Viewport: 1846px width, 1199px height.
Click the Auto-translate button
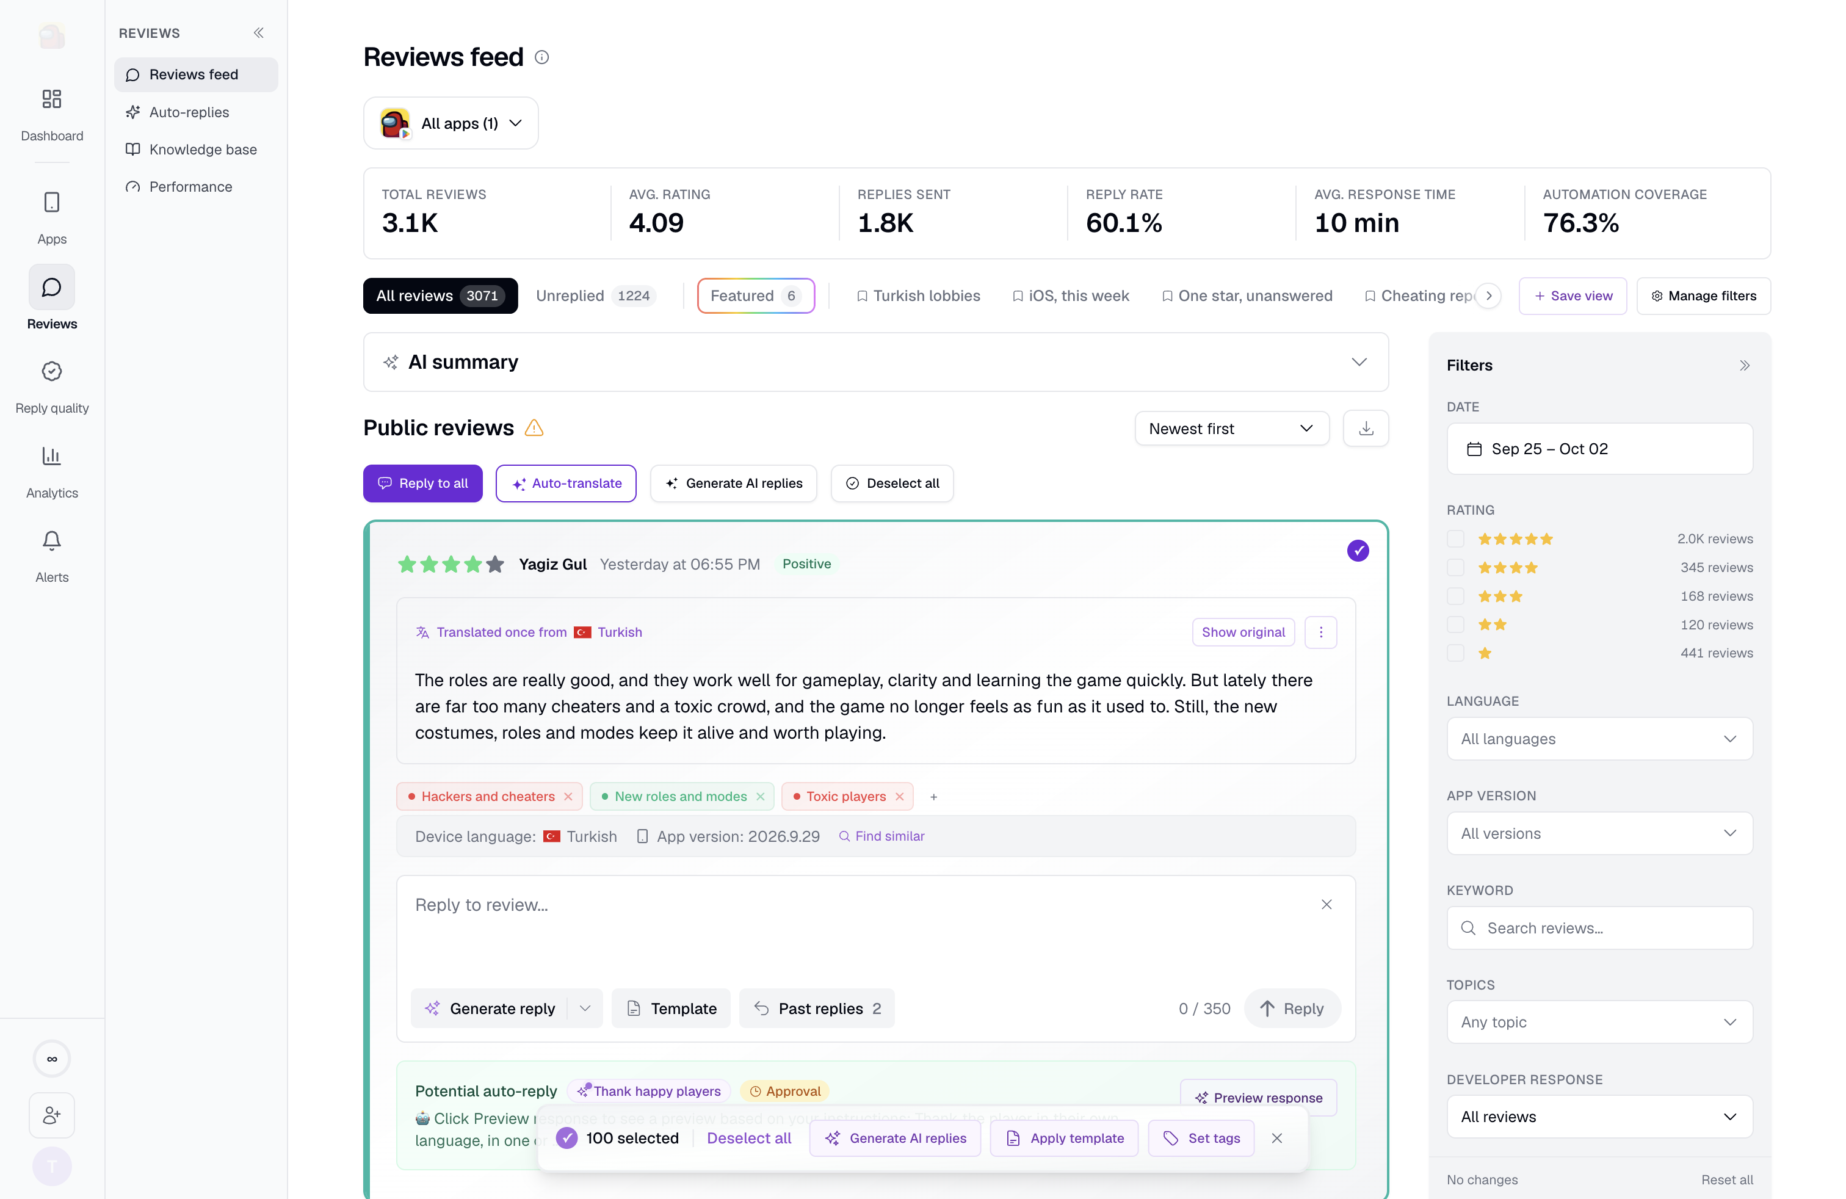tap(565, 483)
